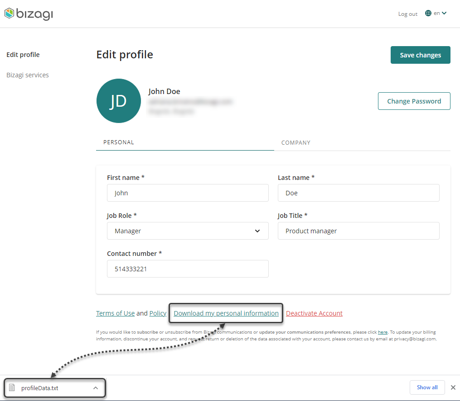Open the Terms of Use link
The image size is (460, 401).
[115, 313]
